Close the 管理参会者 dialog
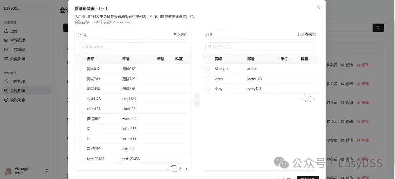Screen dimensions: 395x179 (x=318, y=7)
